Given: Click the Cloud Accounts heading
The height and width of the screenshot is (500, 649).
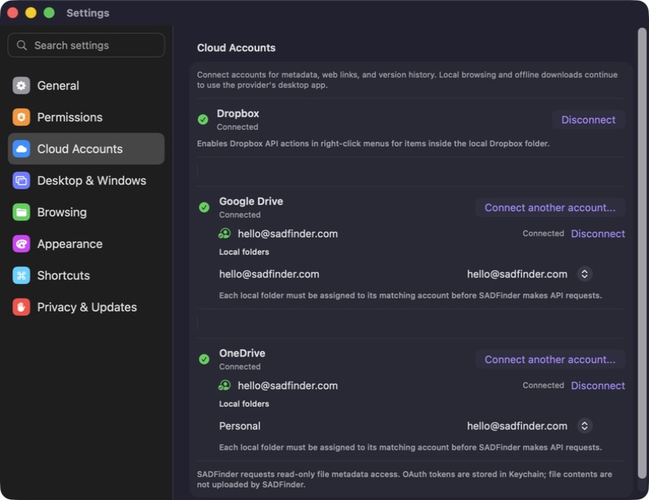Looking at the screenshot, I should tap(236, 47).
